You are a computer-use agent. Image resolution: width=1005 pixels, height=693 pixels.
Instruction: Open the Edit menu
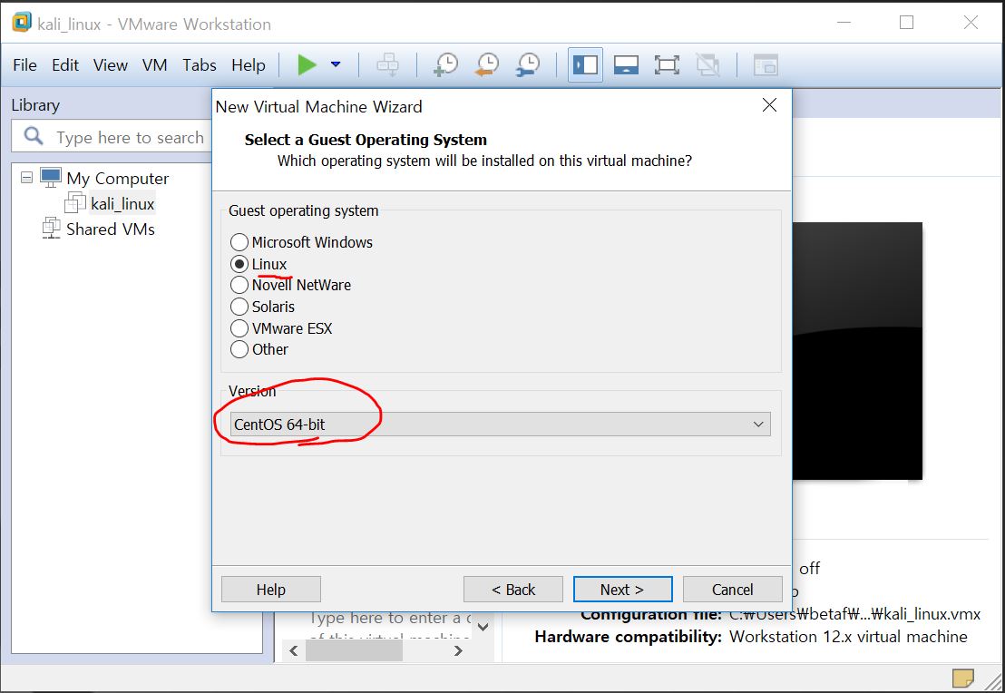click(65, 64)
